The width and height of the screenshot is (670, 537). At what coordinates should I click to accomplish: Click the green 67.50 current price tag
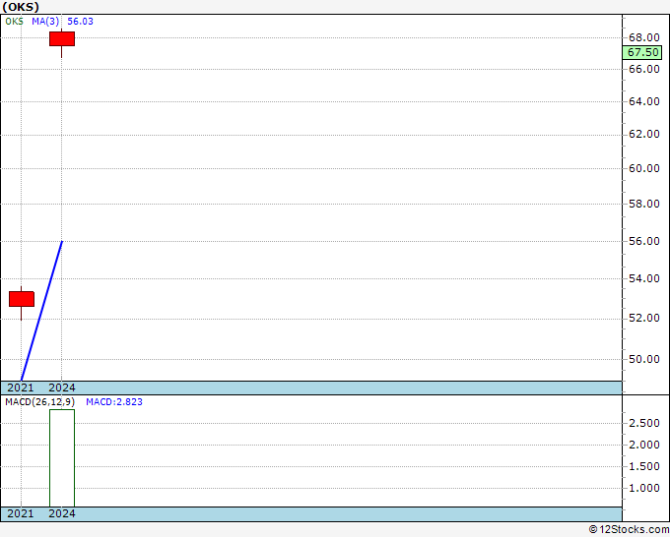coord(642,52)
